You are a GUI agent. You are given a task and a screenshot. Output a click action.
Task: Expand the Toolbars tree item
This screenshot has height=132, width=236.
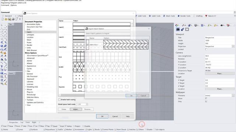(x=26, y=100)
